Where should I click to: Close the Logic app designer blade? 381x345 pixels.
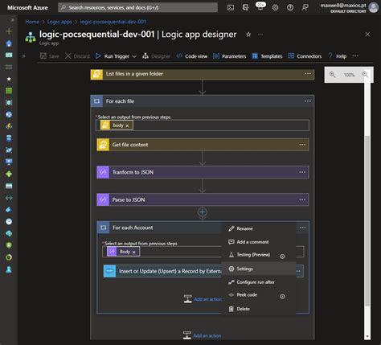(367, 35)
